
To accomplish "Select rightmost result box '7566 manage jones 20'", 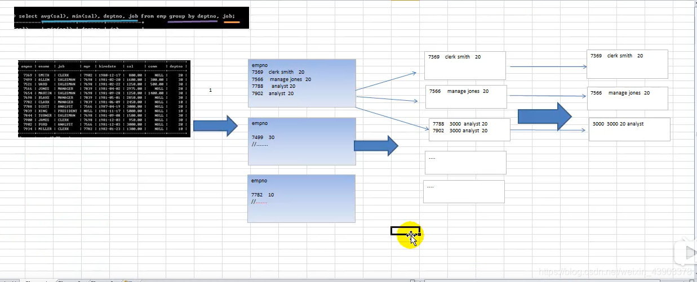I will pyautogui.click(x=628, y=99).
